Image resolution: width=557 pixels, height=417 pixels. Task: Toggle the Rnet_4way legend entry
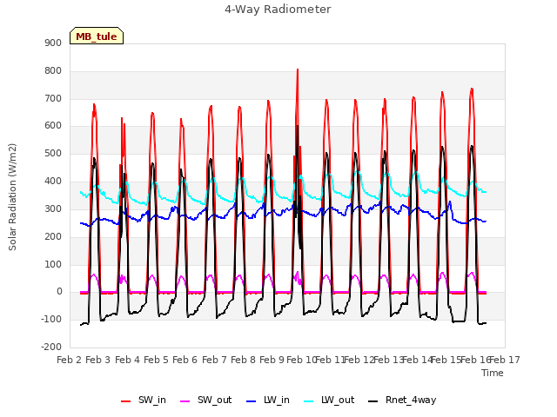coord(402,400)
